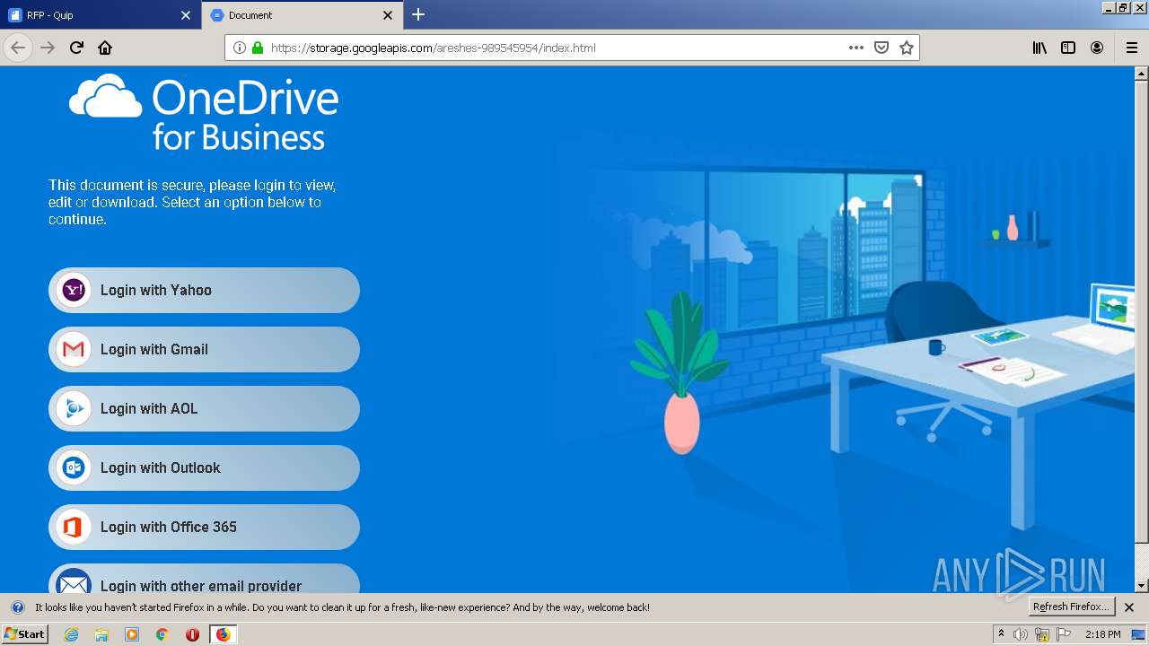Screen dimensions: 1149x646
Task: Toggle the sidebar view
Action: (x=1068, y=48)
